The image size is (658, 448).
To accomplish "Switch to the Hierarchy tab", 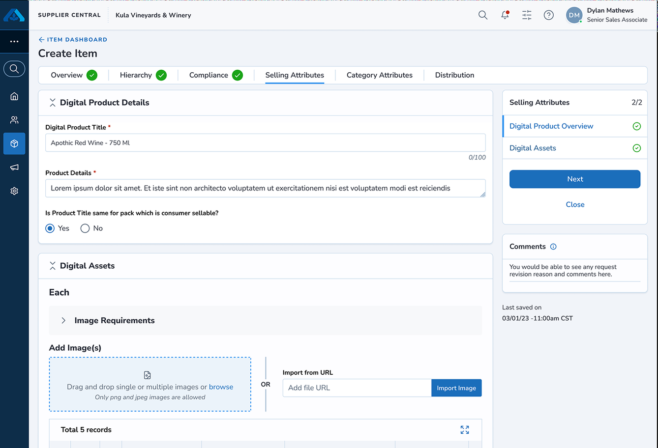I will click(x=136, y=75).
